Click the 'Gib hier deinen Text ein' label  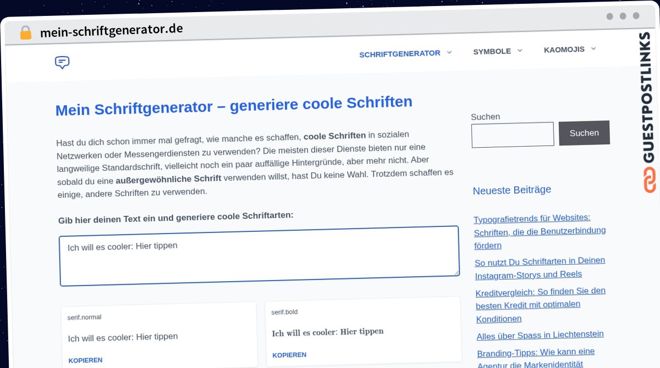point(175,218)
